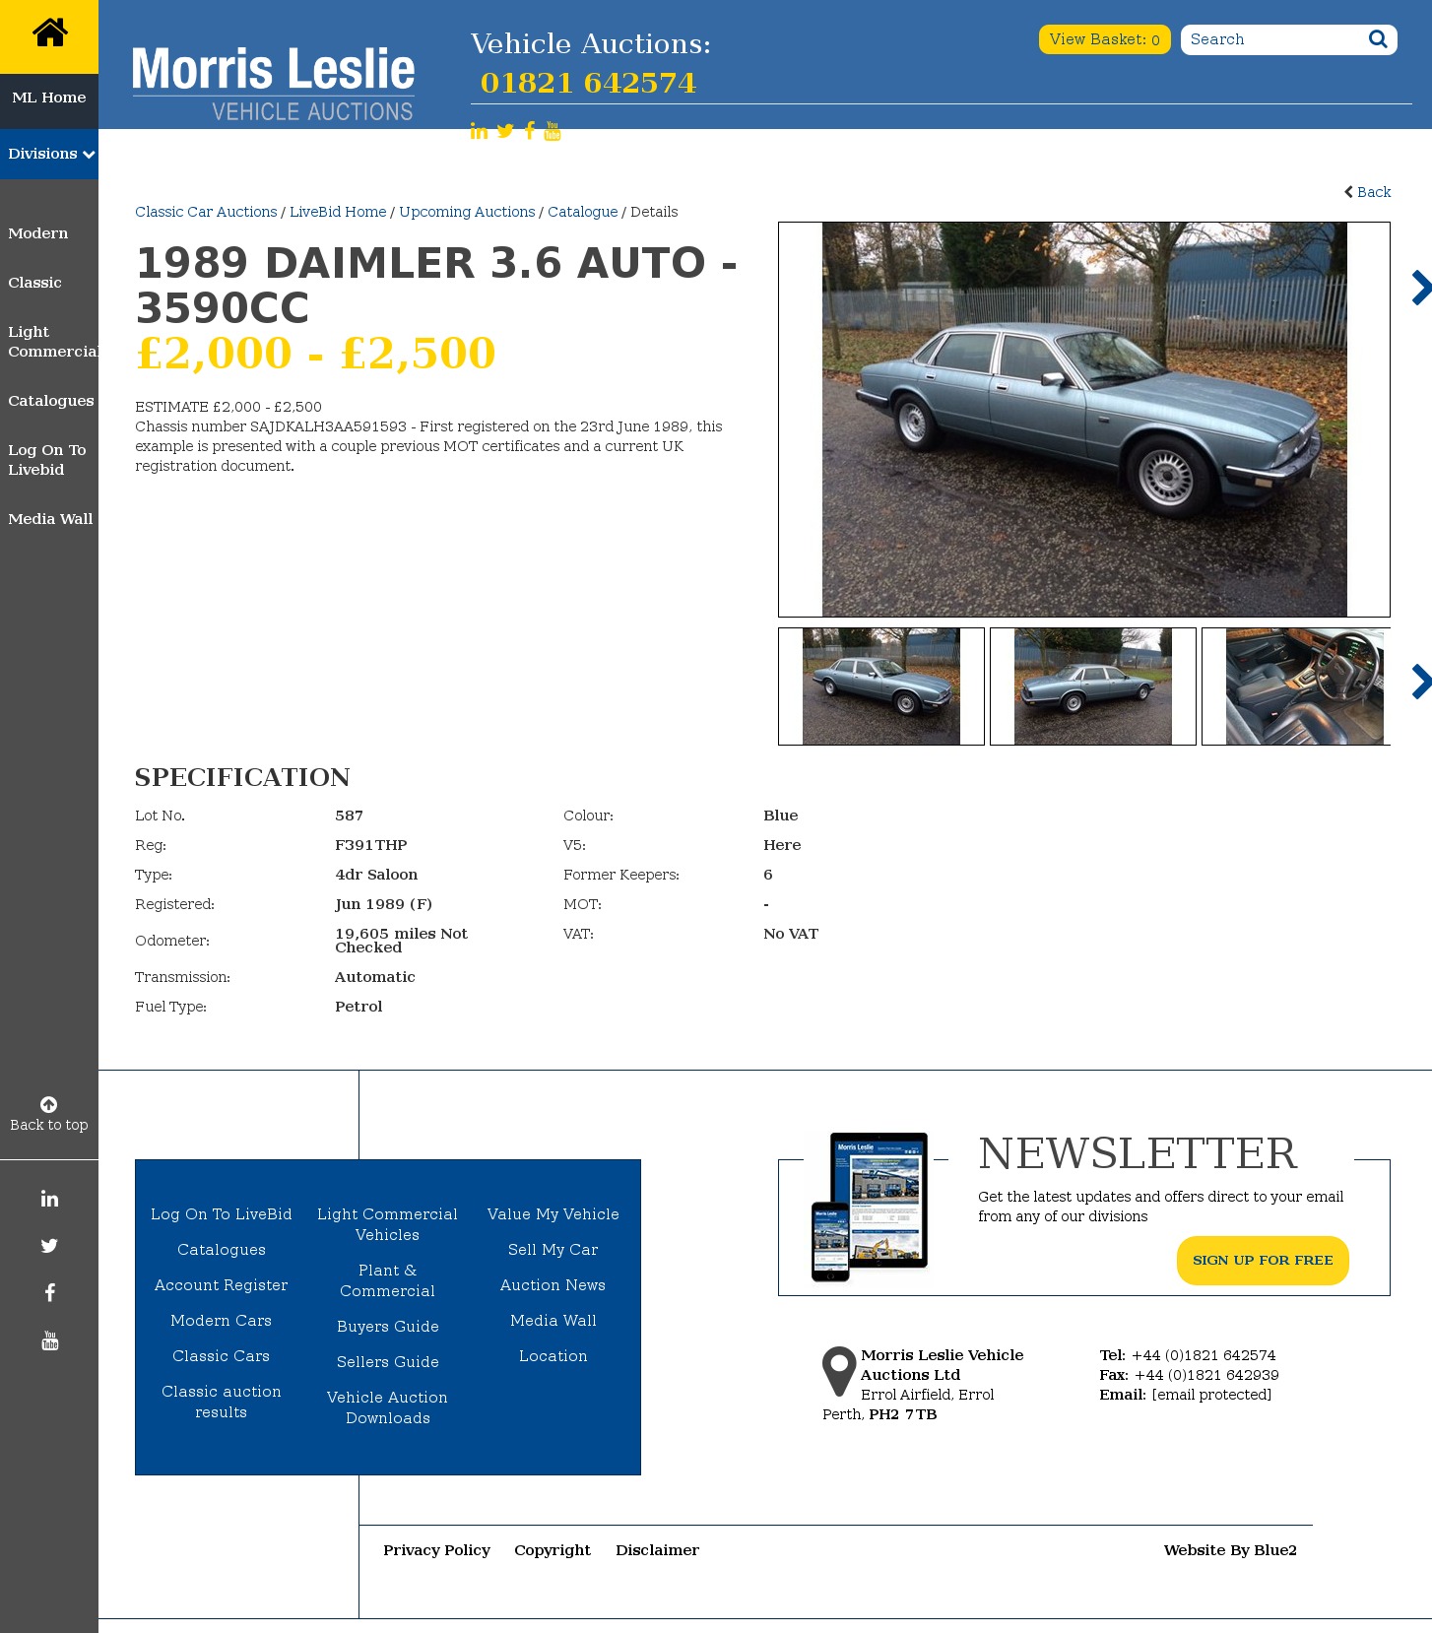Click the registration value F391THP
The width and height of the screenshot is (1432, 1633).
pos(371,845)
